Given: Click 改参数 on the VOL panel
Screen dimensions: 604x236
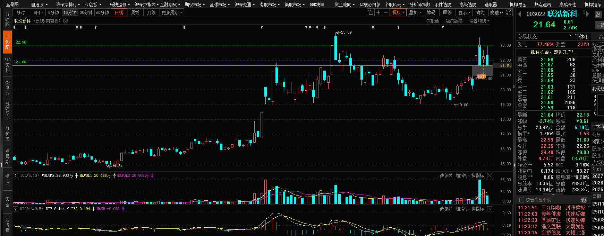Looking at the screenshot, I should [x=446, y=176].
